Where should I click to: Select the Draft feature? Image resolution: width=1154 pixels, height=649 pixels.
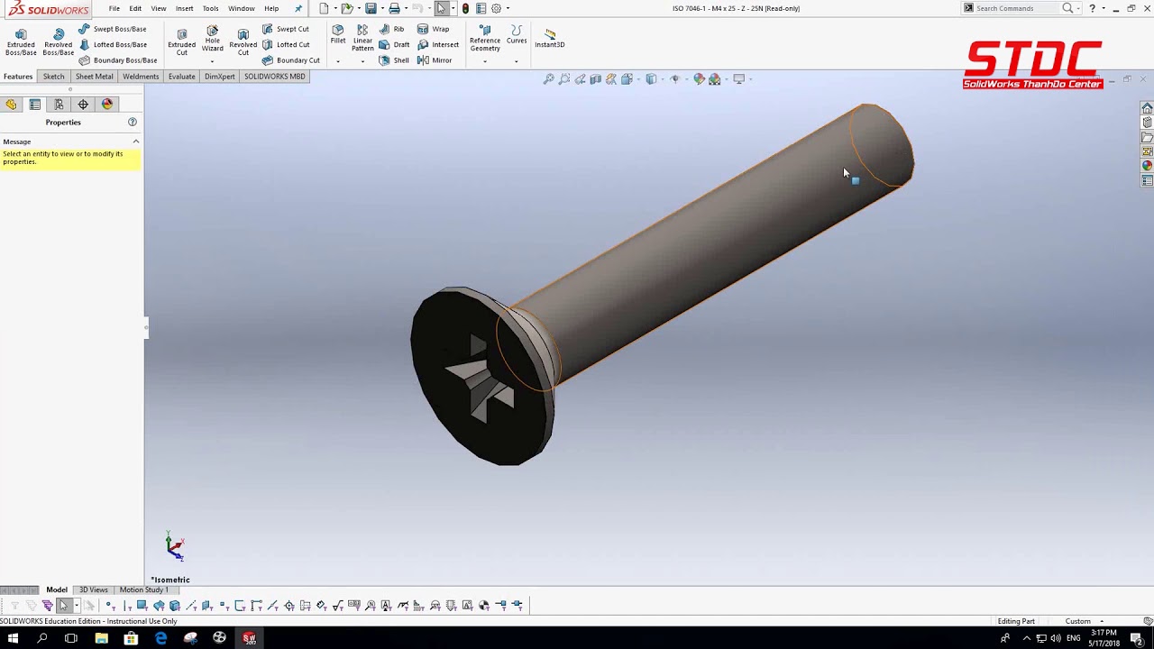[394, 44]
